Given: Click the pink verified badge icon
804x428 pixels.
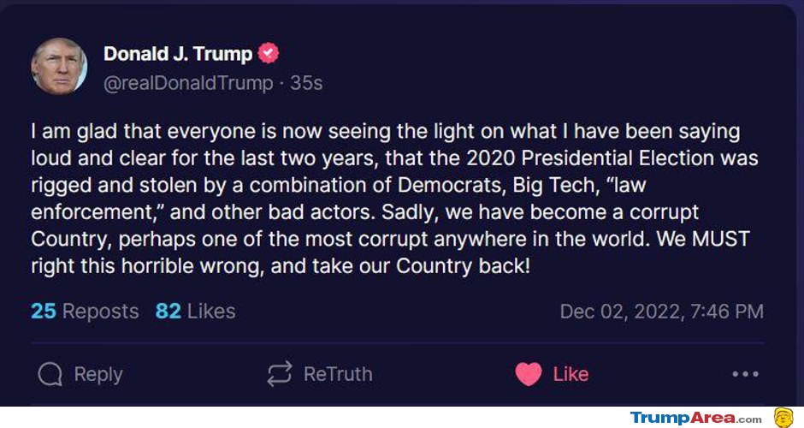Looking at the screenshot, I should 269,53.
